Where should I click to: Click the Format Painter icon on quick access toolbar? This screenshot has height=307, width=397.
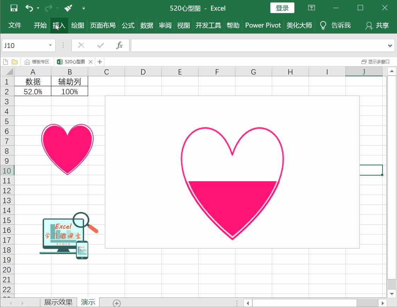[x=67, y=8]
